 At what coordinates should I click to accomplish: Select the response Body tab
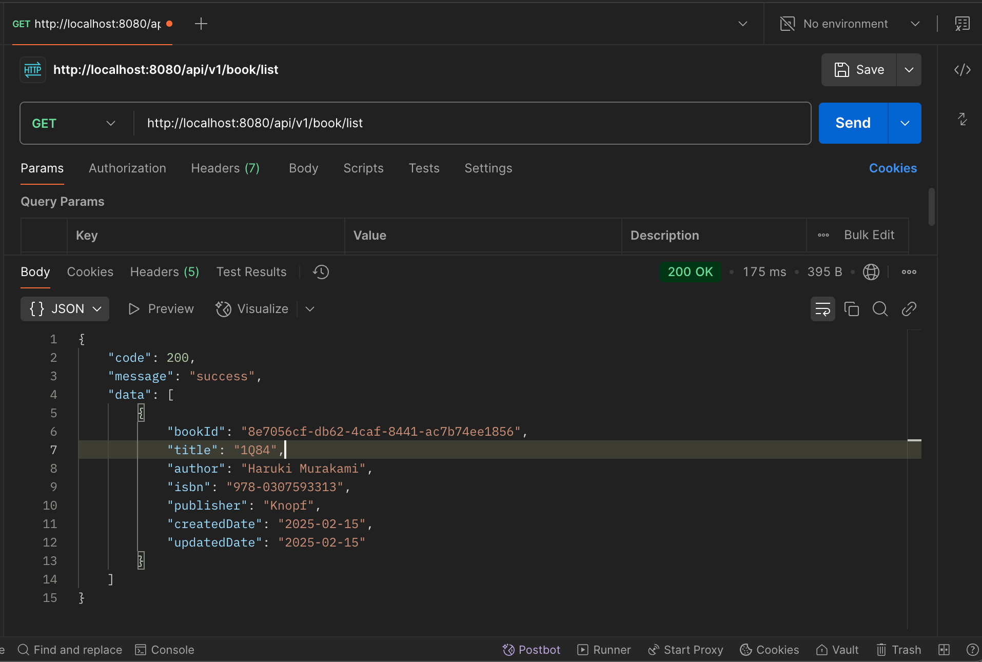point(35,272)
